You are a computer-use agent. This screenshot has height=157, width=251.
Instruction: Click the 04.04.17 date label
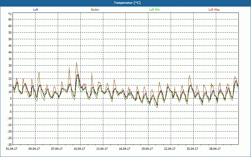coord(34,149)
